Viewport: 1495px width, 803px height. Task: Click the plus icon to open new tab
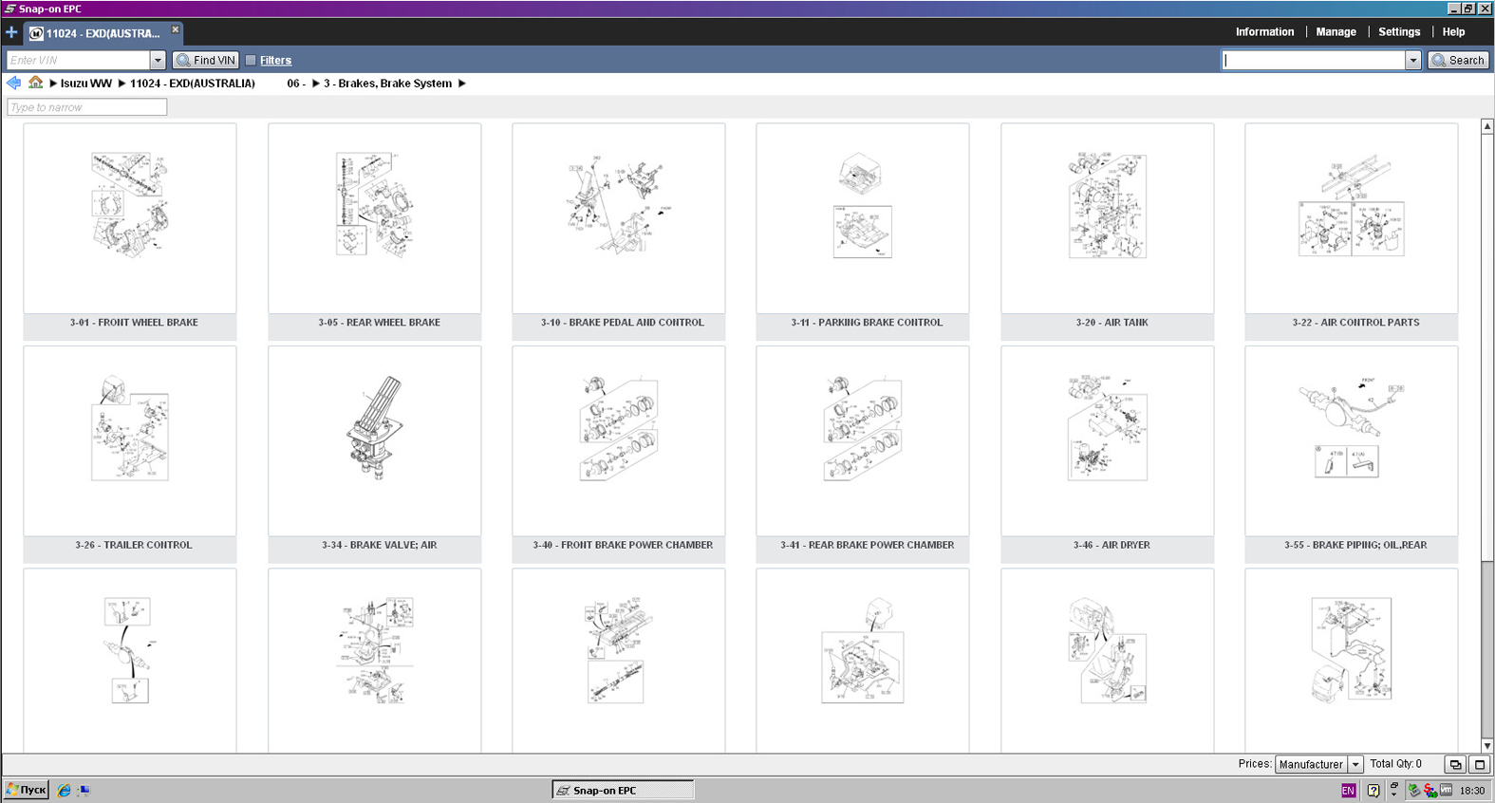pos(11,32)
